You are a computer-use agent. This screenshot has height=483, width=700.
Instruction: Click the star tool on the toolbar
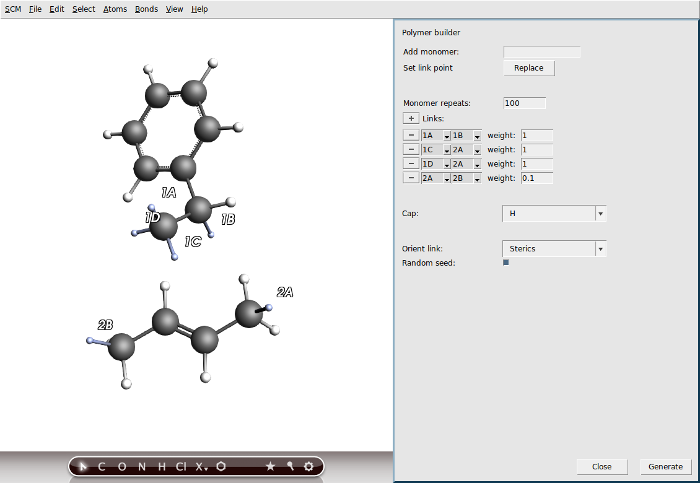[270, 466]
